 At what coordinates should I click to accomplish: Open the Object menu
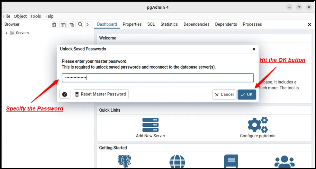(x=20, y=16)
